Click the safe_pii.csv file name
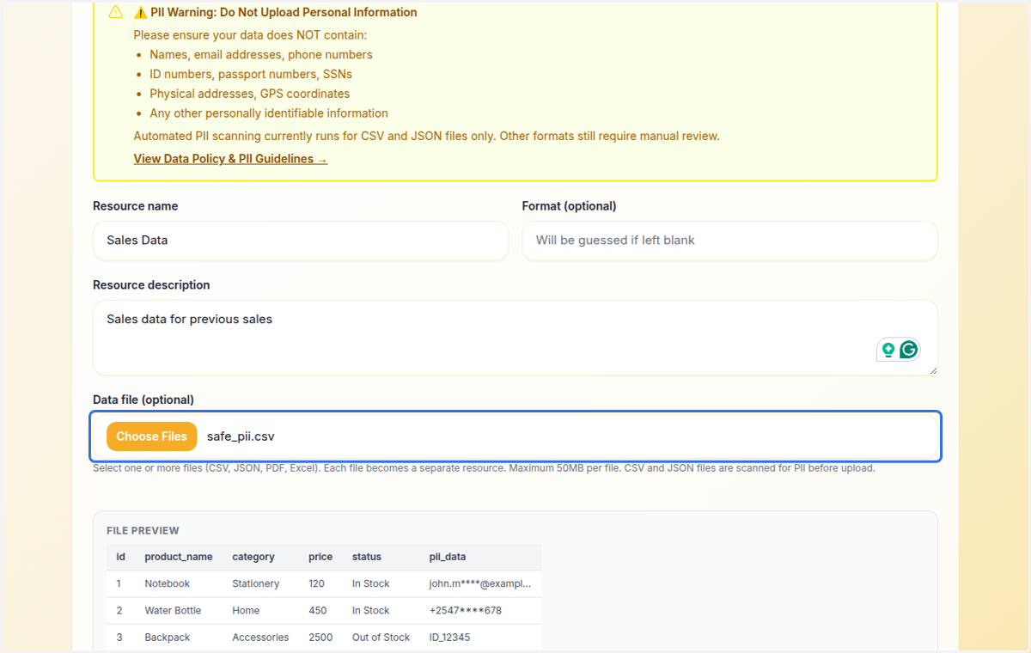 pyautogui.click(x=241, y=436)
